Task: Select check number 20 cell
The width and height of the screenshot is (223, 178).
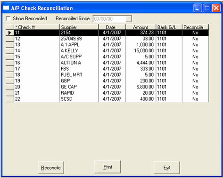Action: 37,87
